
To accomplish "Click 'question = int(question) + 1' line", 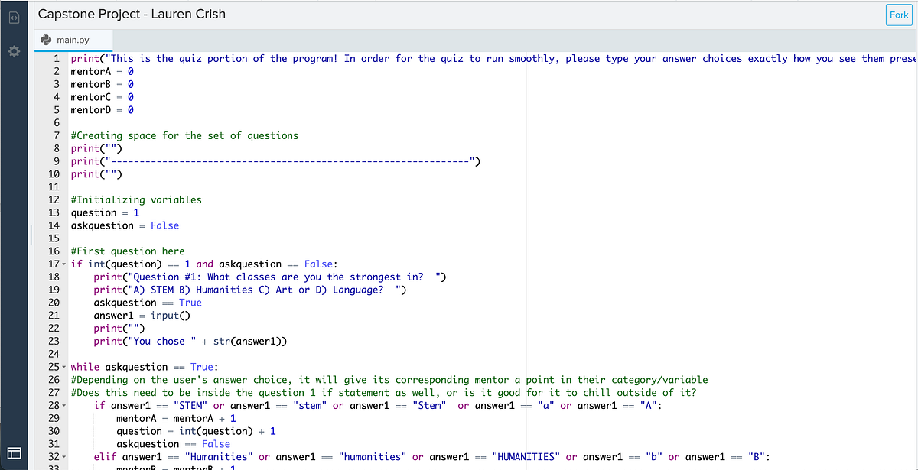I will pyautogui.click(x=196, y=432).
